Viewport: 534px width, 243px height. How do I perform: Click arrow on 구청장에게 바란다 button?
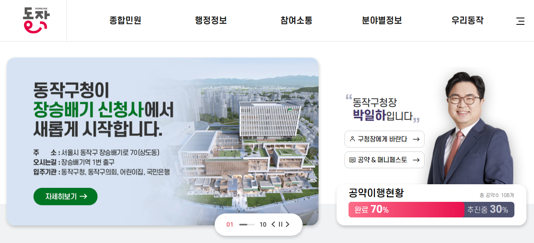[416, 139]
